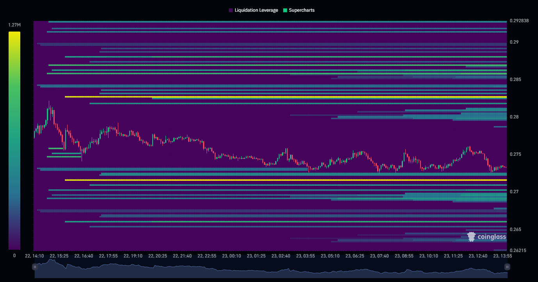This screenshot has width=538, height=282.
Task: Click the 23, 03:55 time axis label
Action: [x=305, y=256]
